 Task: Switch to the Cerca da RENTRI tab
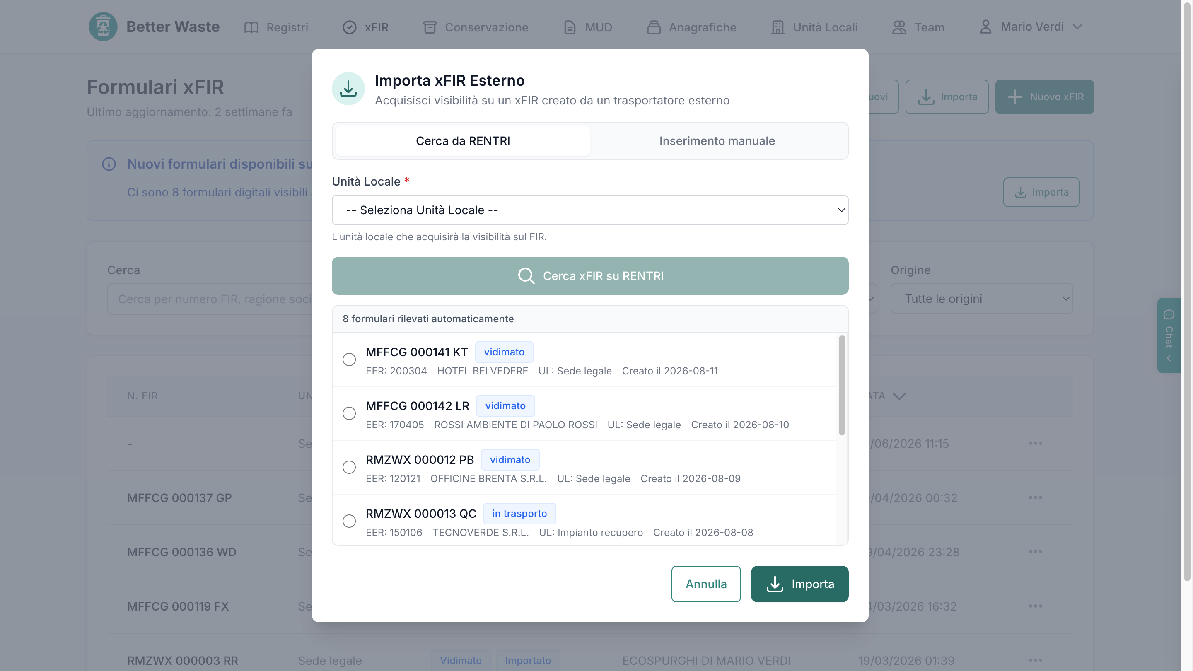[x=463, y=141]
